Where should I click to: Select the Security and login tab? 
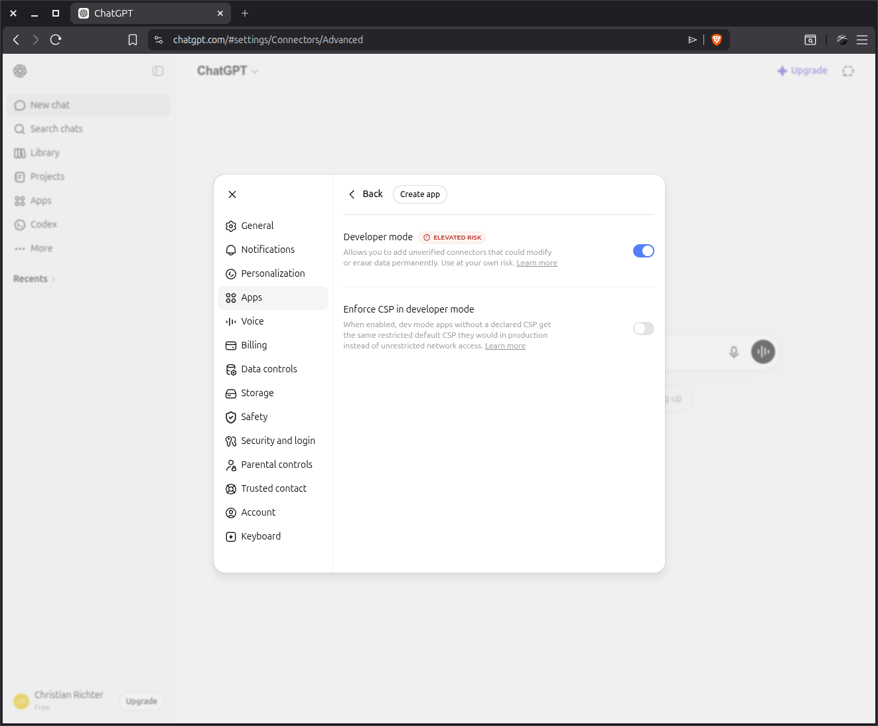coord(273,441)
